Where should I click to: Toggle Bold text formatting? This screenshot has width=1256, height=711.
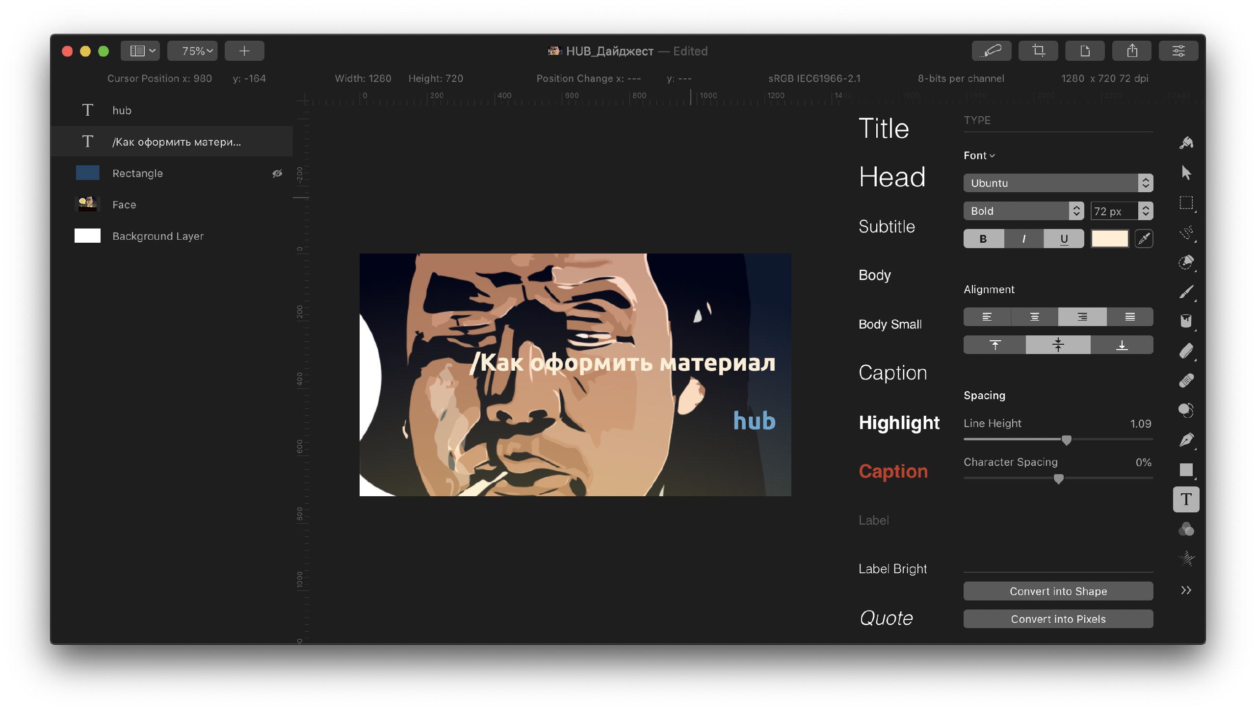[x=983, y=239]
